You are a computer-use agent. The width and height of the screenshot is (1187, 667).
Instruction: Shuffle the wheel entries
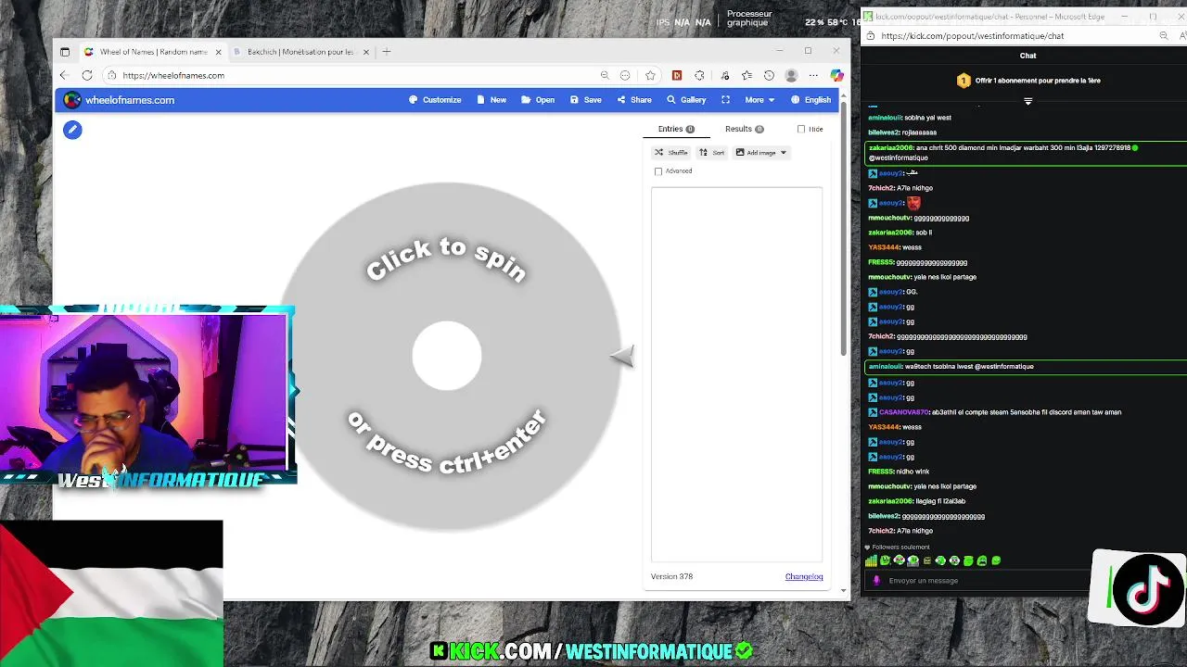[671, 153]
